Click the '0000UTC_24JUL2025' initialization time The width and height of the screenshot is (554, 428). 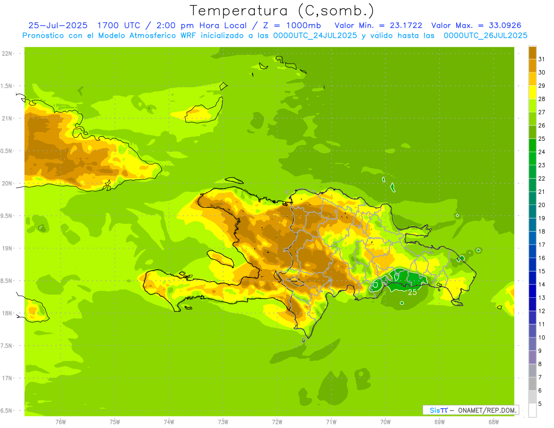(x=315, y=36)
